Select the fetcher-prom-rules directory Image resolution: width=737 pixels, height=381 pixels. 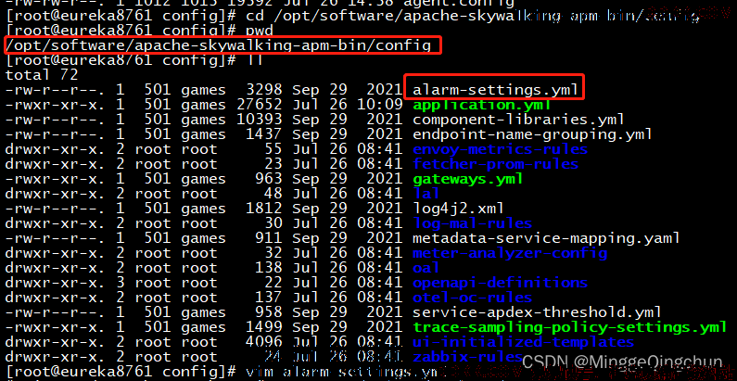pos(495,164)
